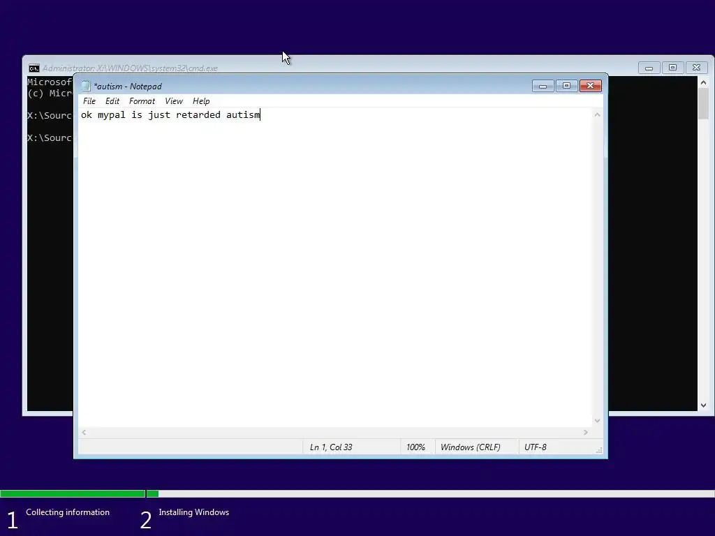715x536 pixels.
Task: Click the Notepad resize grip corner
Action: coord(598,450)
